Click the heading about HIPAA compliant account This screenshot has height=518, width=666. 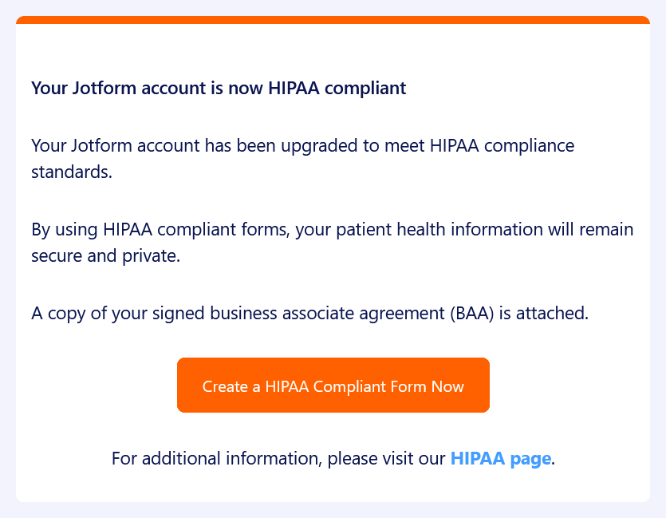click(x=219, y=88)
